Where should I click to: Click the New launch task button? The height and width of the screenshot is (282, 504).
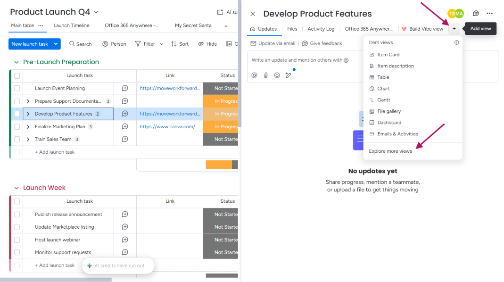pos(30,44)
